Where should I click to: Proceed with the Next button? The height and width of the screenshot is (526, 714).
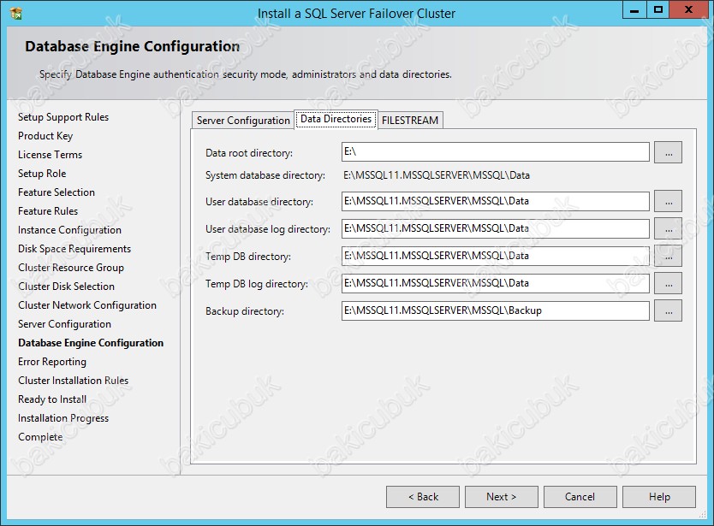click(502, 496)
